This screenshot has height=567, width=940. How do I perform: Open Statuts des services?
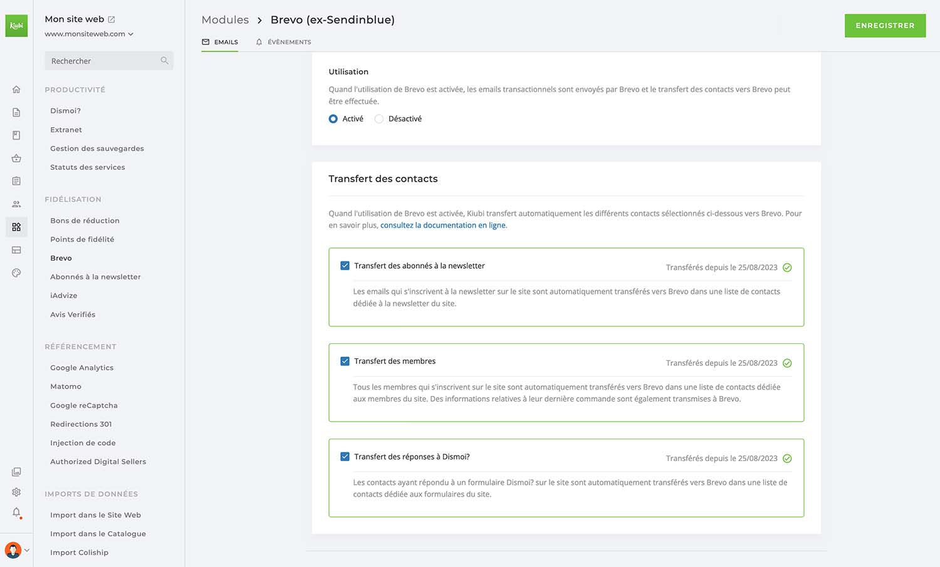88,167
